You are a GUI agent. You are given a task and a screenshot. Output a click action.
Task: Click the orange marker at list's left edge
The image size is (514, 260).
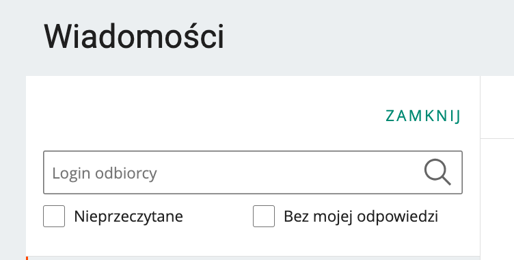(x=27, y=258)
